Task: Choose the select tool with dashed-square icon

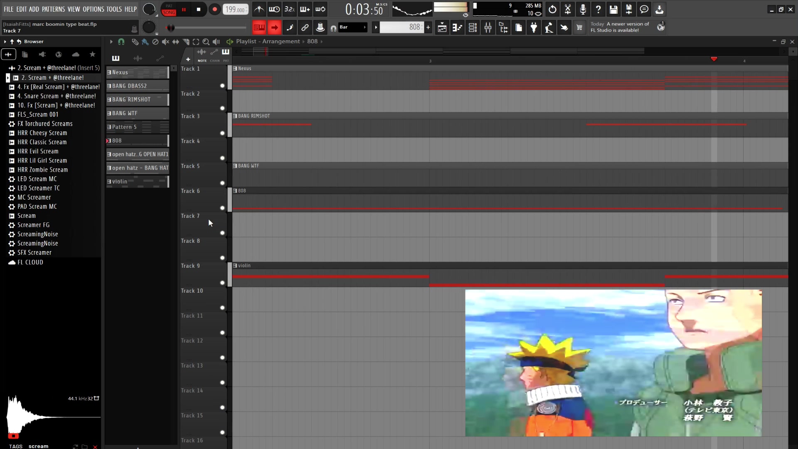Action: [196, 42]
